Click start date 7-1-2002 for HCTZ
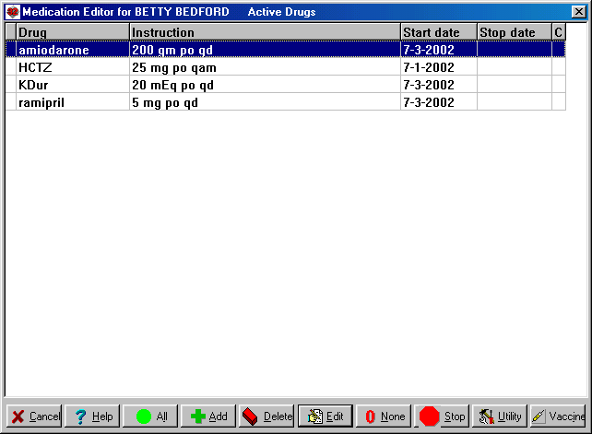592x434 pixels. (429, 67)
